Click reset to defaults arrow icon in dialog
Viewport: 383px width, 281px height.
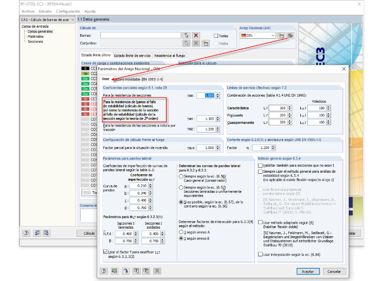coord(125,271)
